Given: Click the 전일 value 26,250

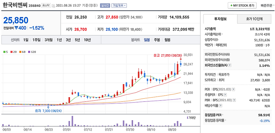Looking at the screenshot, I should 81,17.
